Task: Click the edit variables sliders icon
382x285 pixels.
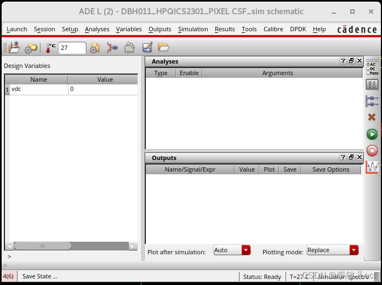Action: click(372, 84)
